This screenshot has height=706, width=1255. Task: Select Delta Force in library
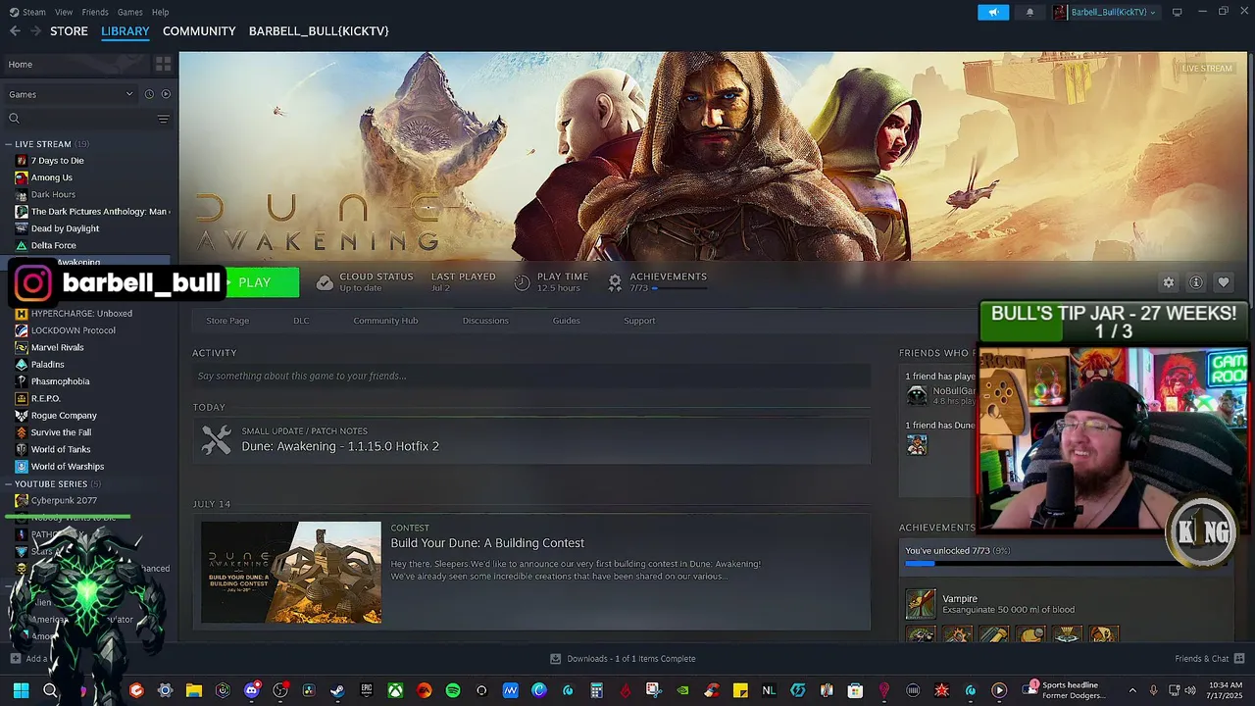point(53,245)
